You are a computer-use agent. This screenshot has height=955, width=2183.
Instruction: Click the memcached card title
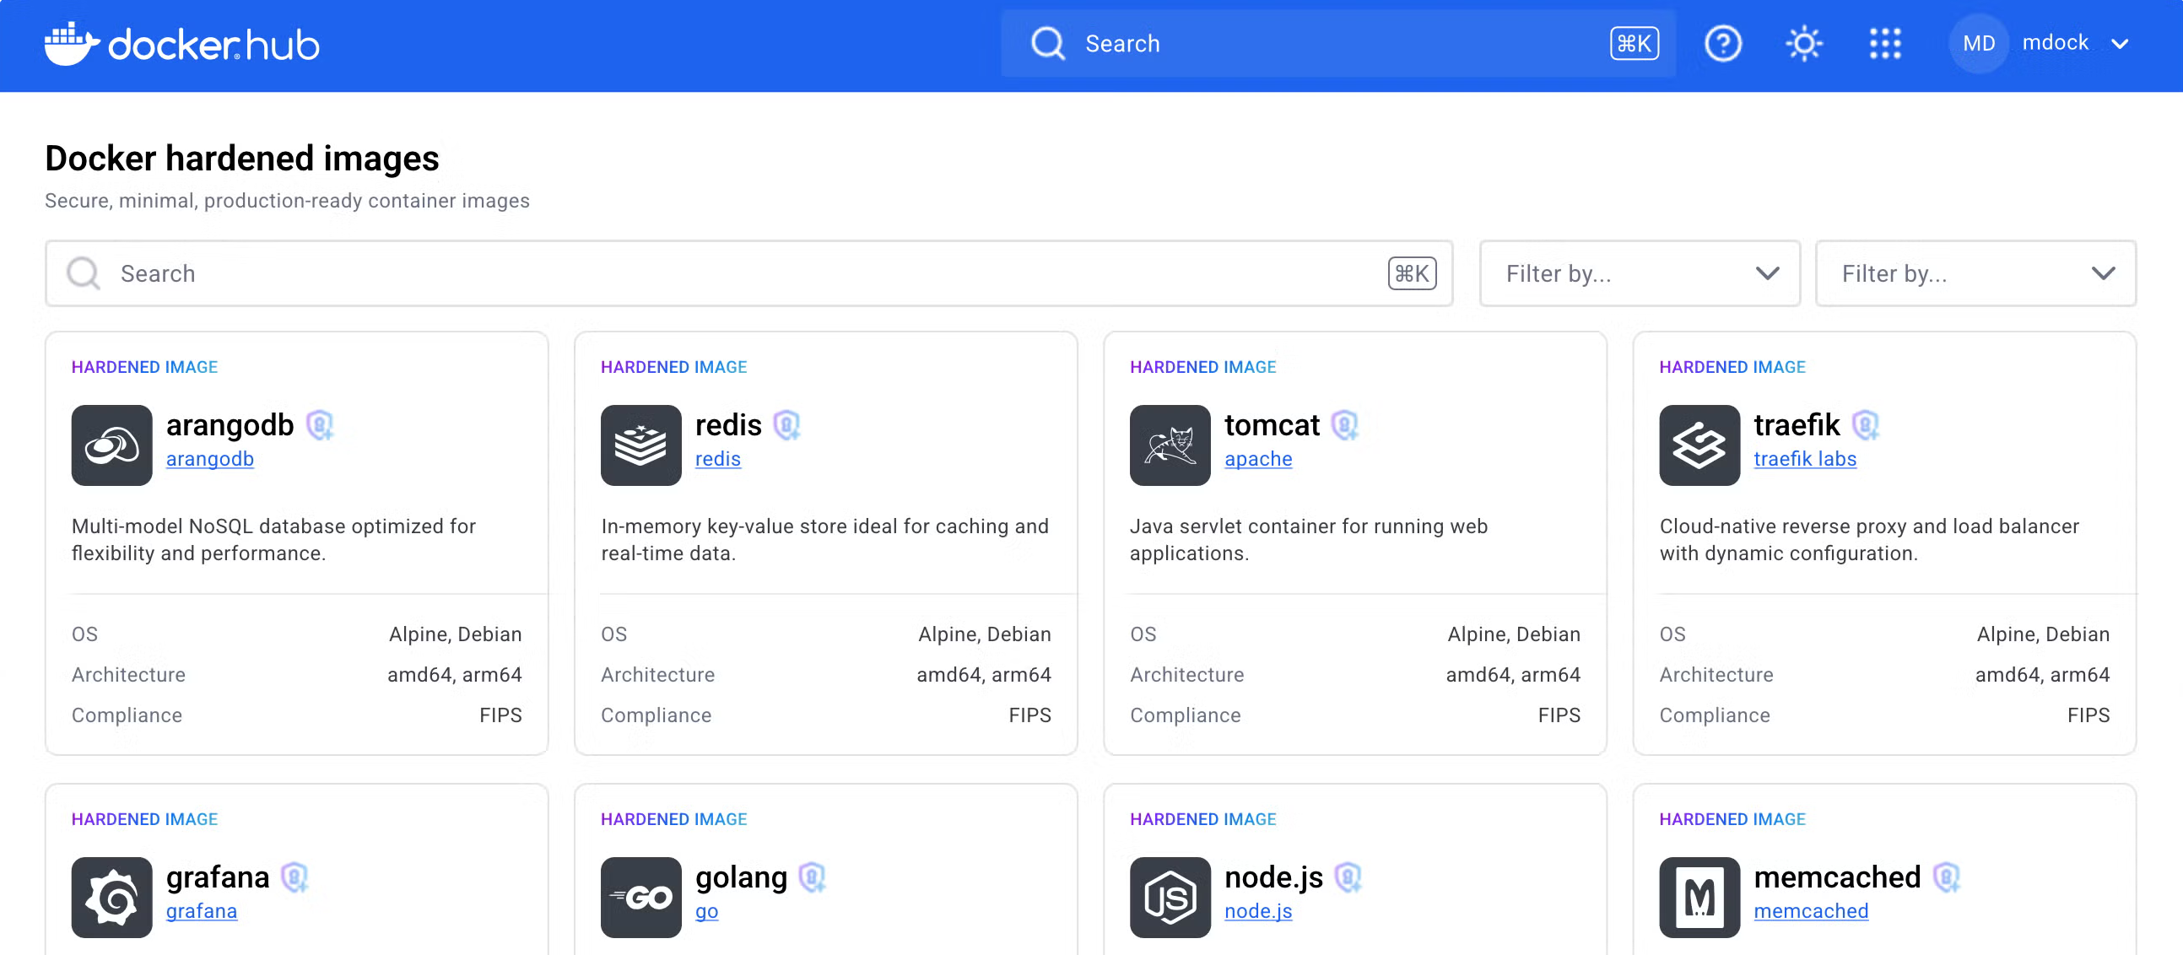pos(1837,878)
